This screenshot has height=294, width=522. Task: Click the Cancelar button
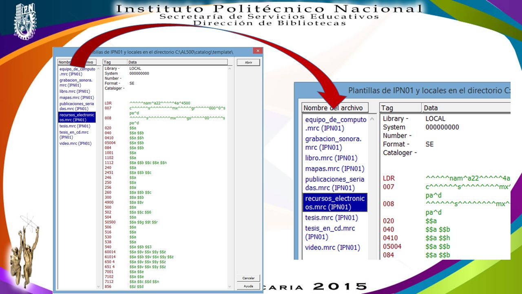248,278
